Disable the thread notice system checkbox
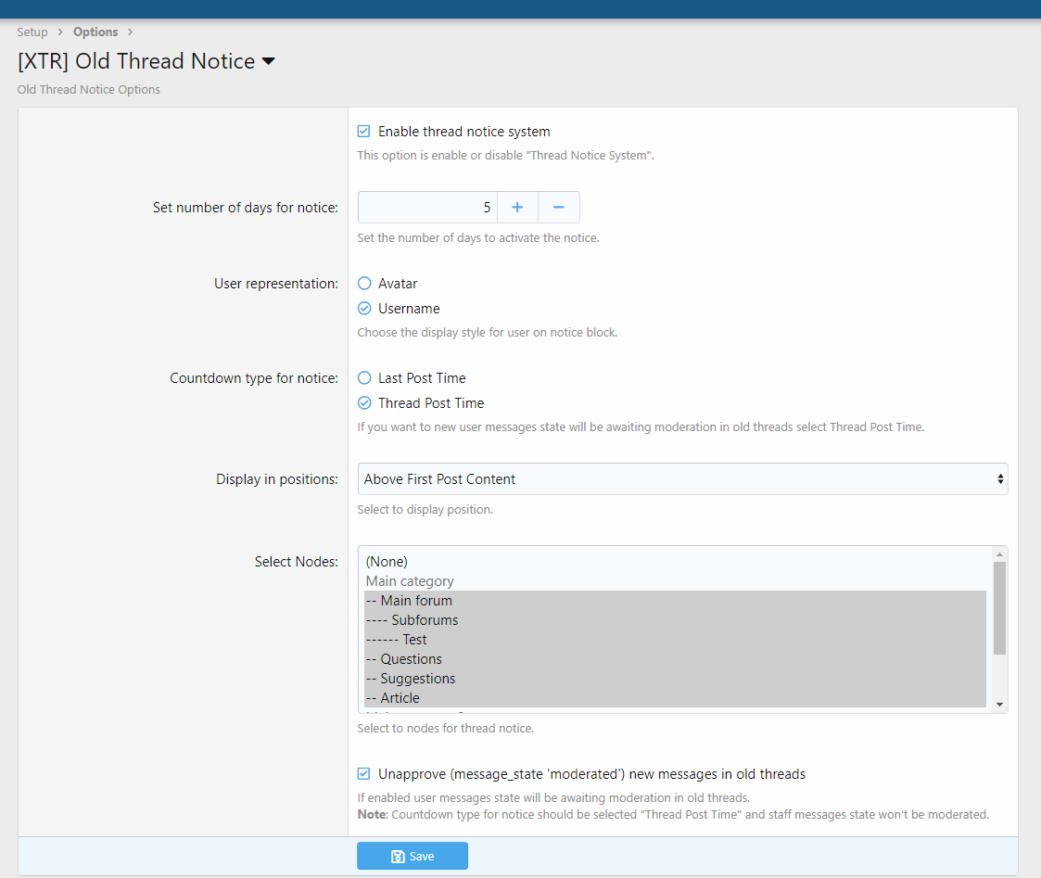 tap(364, 132)
